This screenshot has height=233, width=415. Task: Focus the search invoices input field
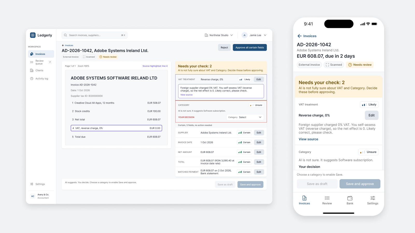(x=94, y=35)
